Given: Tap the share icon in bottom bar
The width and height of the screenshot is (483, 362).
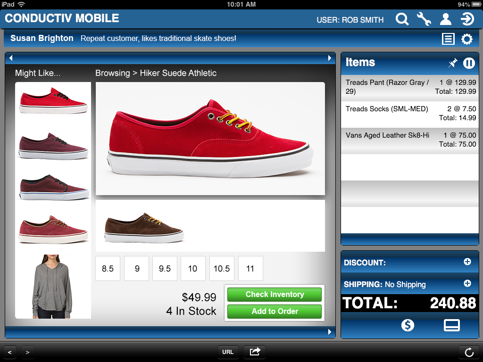Looking at the screenshot, I should 255,352.
